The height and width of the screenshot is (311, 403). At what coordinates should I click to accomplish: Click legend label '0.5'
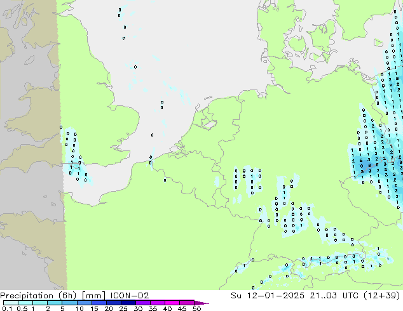[x=22, y=308]
